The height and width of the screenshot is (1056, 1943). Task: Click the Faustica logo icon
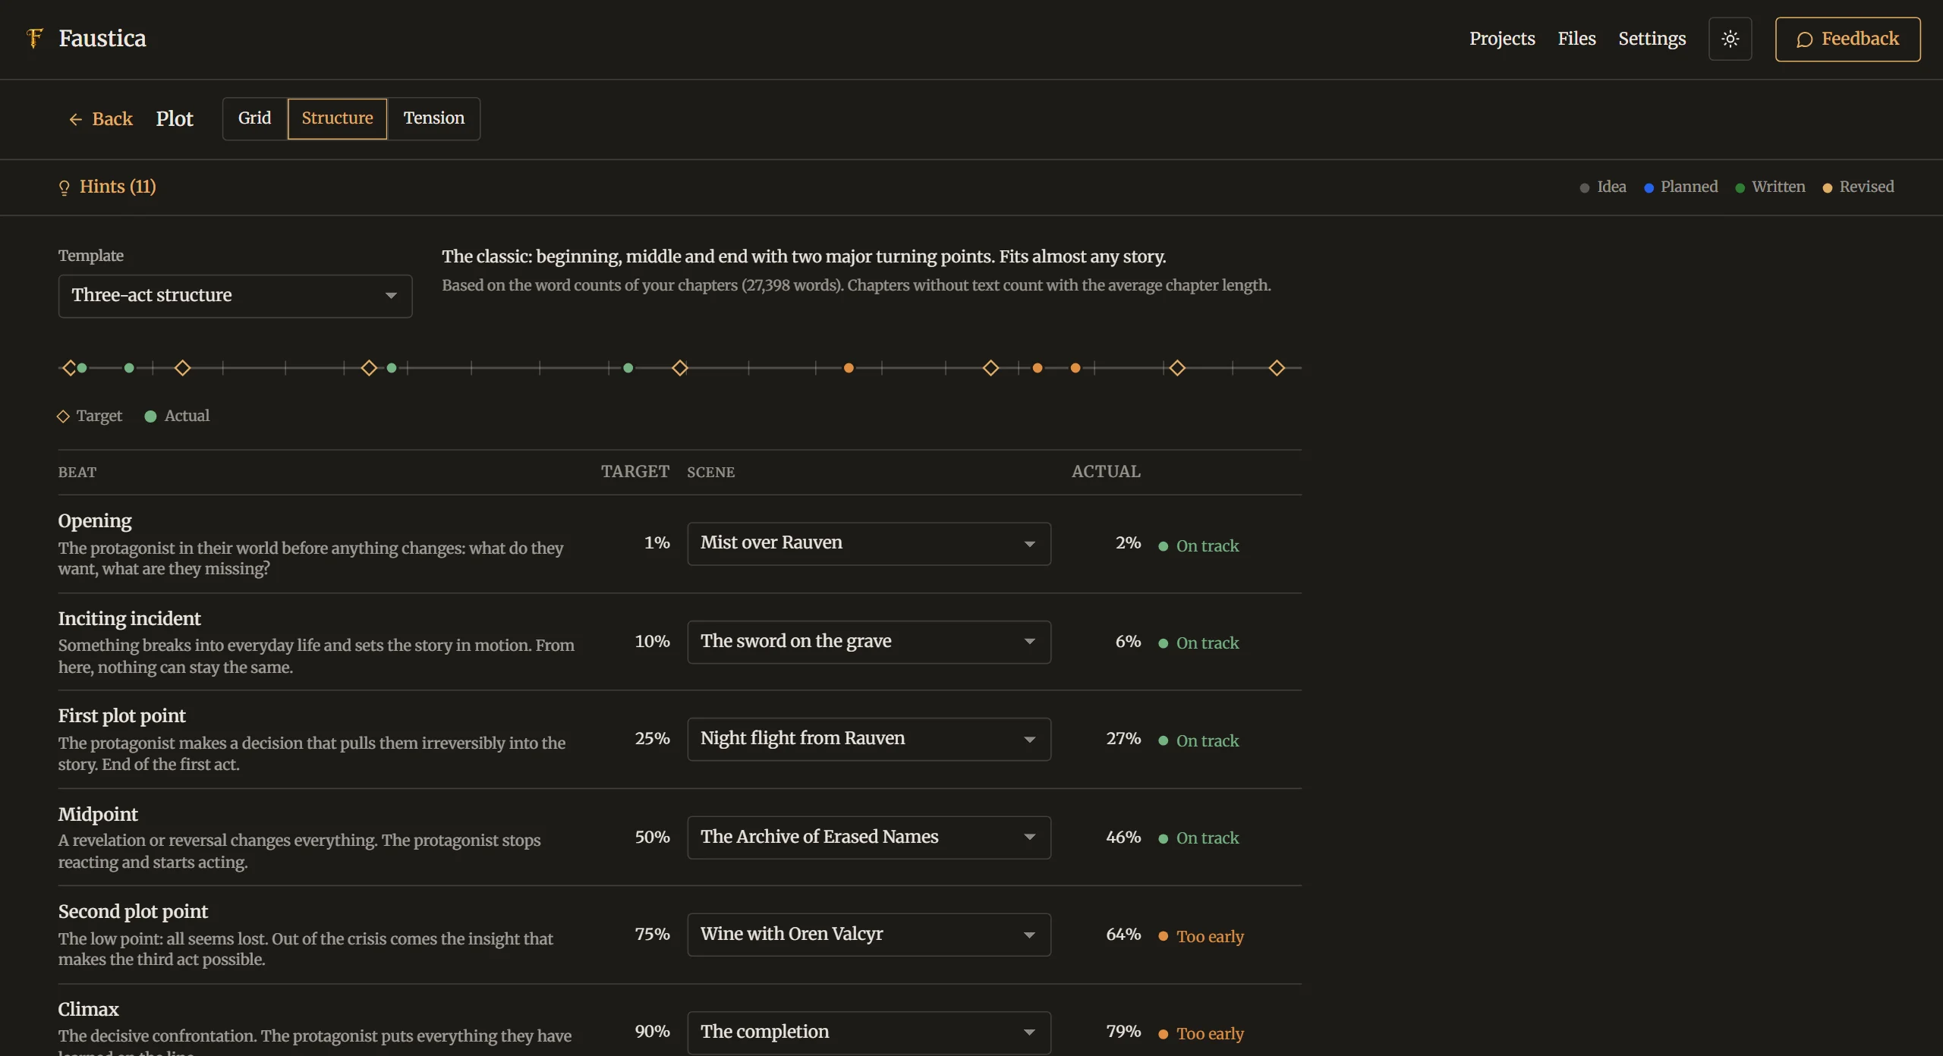pos(34,38)
